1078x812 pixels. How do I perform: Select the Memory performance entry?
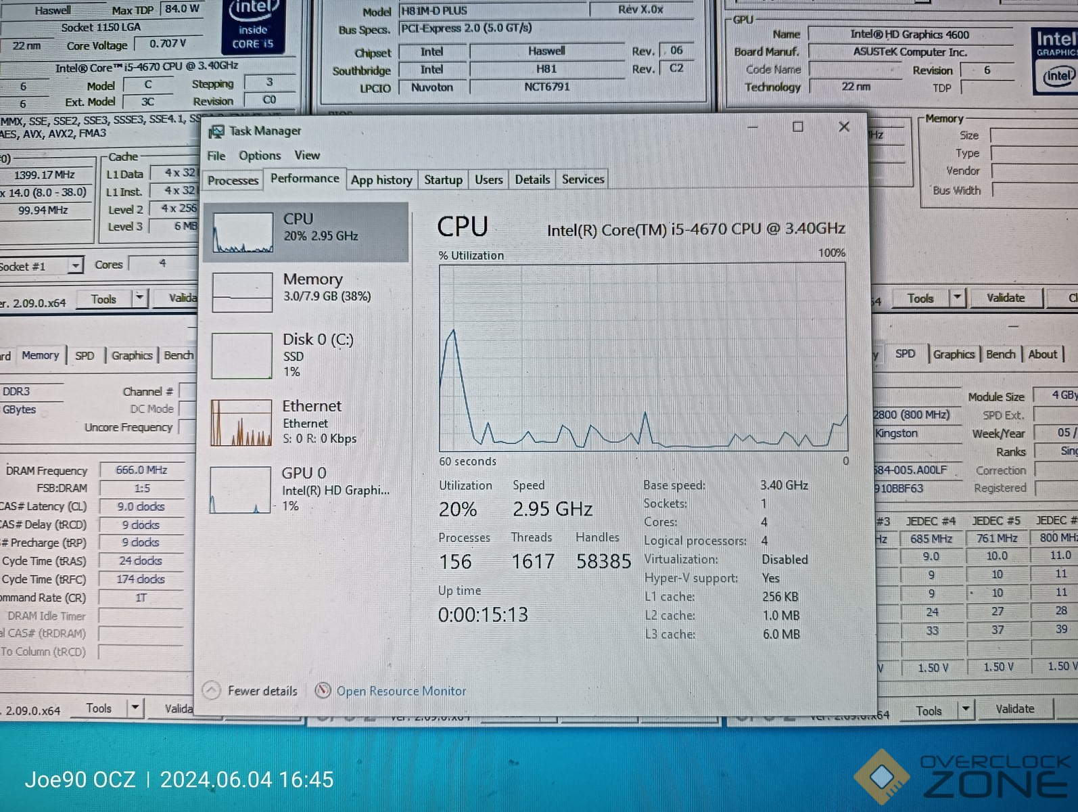[306, 292]
